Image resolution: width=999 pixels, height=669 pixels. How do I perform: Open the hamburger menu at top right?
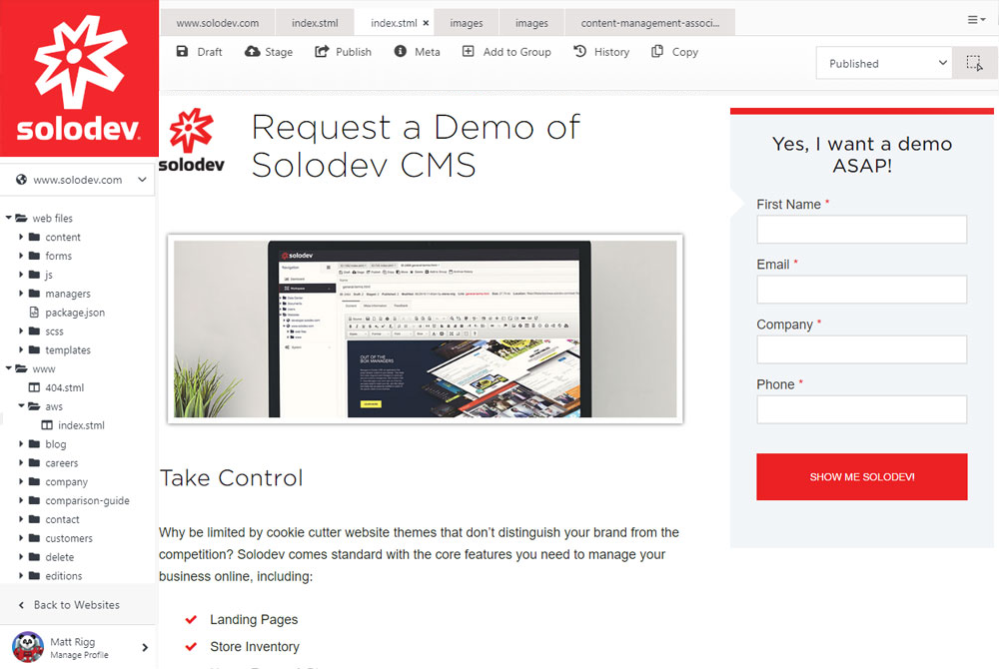point(975,20)
